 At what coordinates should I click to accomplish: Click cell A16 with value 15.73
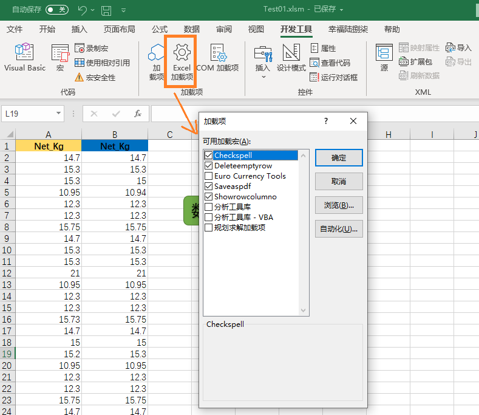point(49,319)
